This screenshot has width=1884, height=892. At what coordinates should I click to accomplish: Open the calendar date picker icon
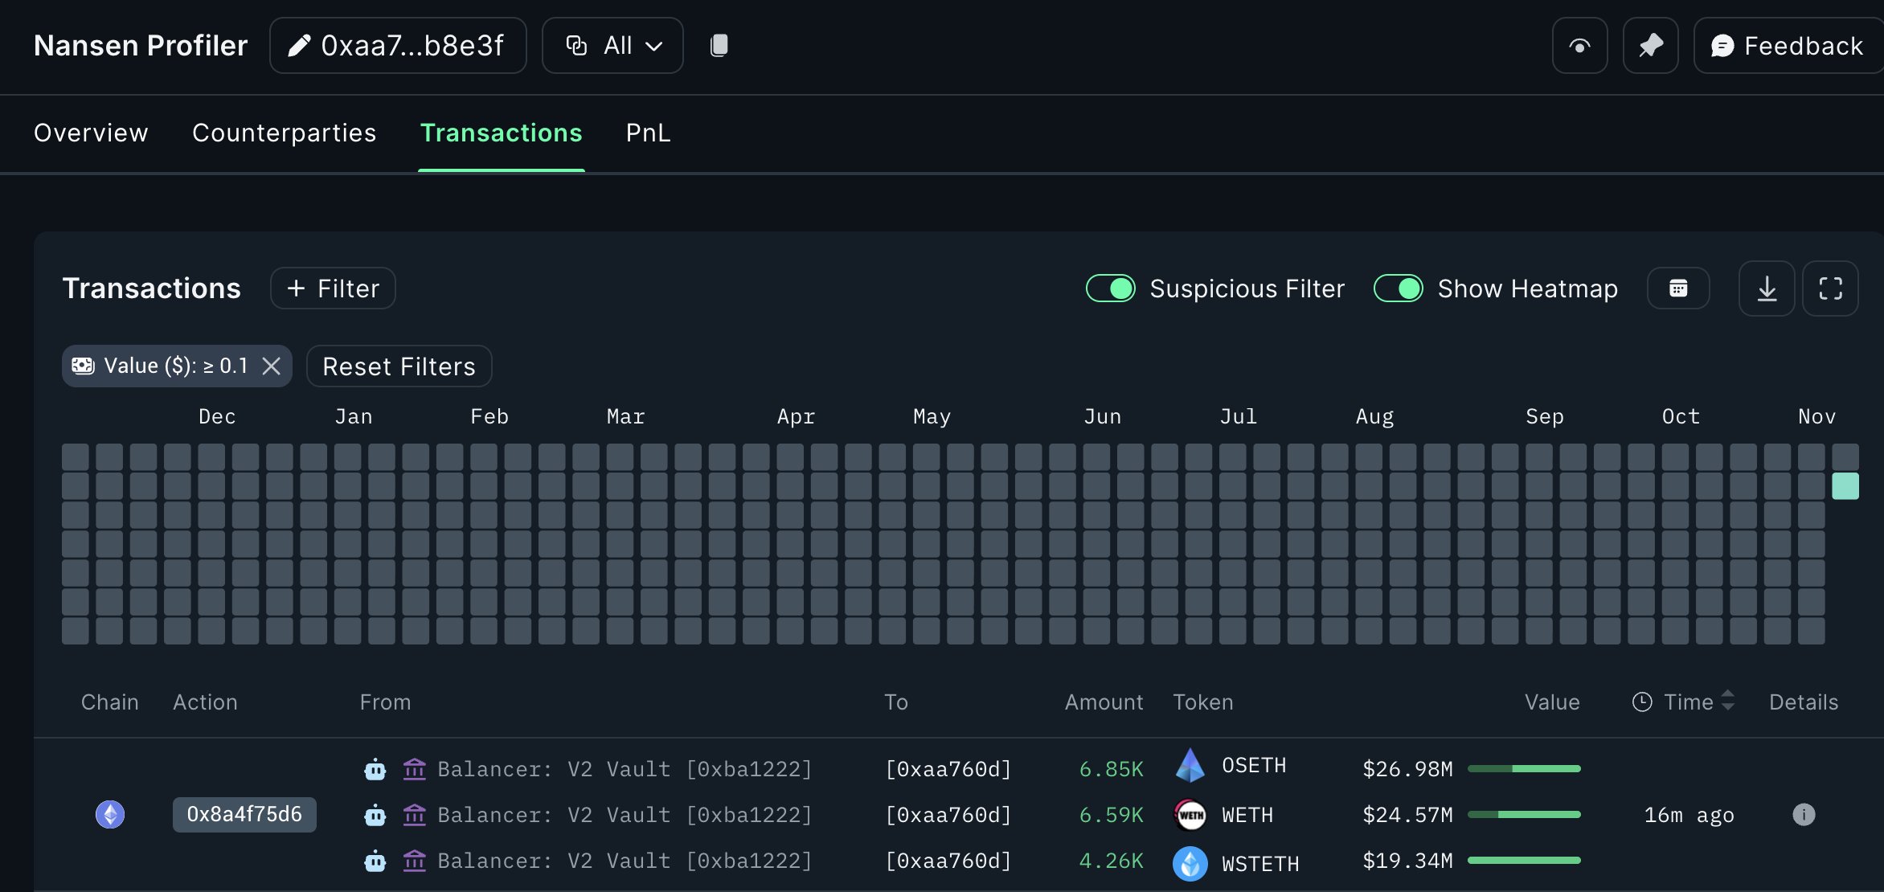tap(1677, 288)
